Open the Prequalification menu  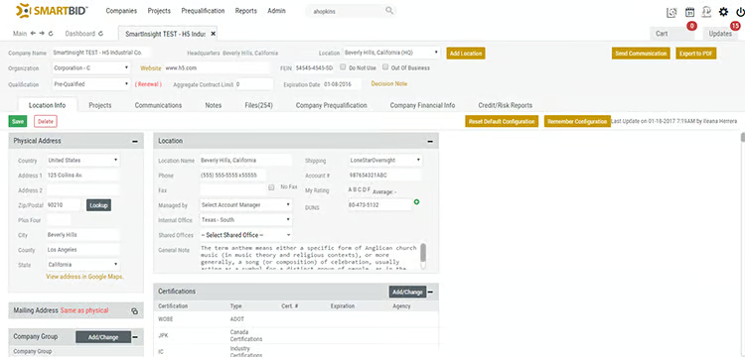(x=204, y=11)
